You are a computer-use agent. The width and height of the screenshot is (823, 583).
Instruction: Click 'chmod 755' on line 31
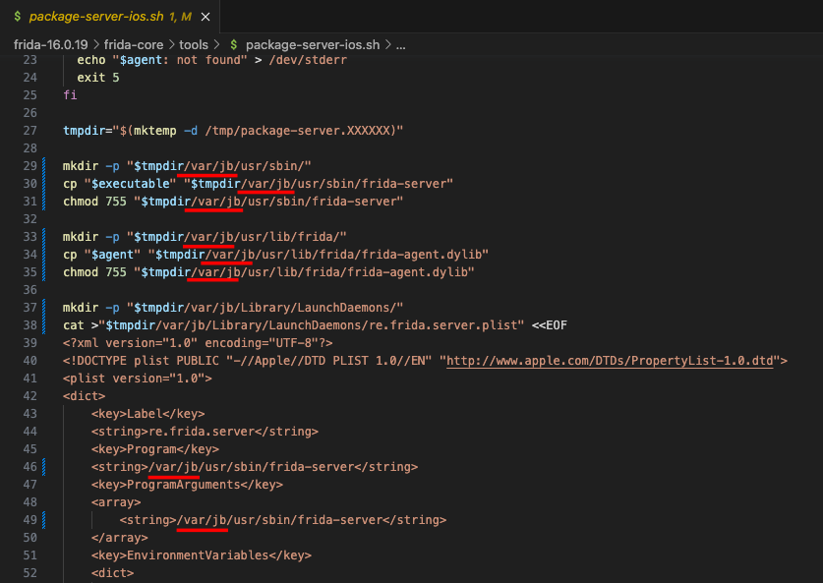(94, 202)
